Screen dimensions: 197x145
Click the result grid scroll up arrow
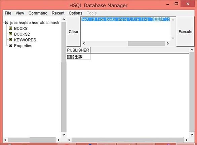192,50
